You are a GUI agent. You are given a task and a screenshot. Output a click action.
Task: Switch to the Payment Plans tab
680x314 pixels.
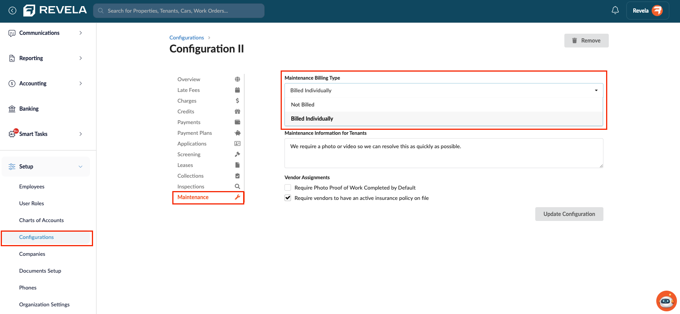(x=195, y=133)
